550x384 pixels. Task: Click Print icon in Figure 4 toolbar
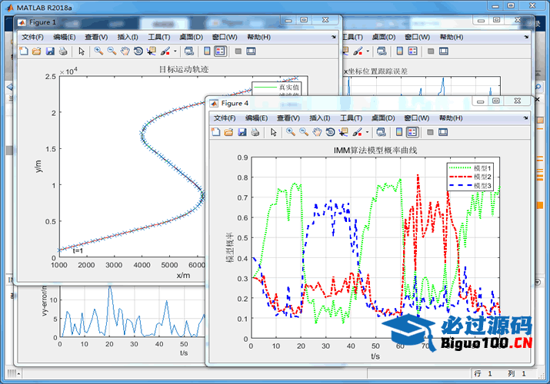(x=255, y=132)
